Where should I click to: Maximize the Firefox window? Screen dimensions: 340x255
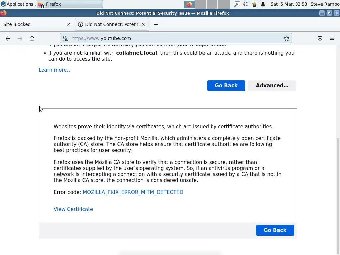pos(329,13)
